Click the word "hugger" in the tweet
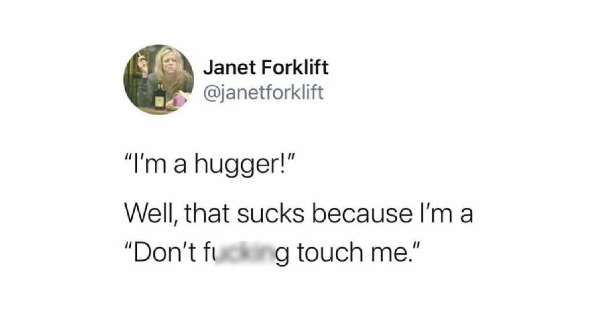The height and width of the screenshot is (331, 595). (x=235, y=165)
